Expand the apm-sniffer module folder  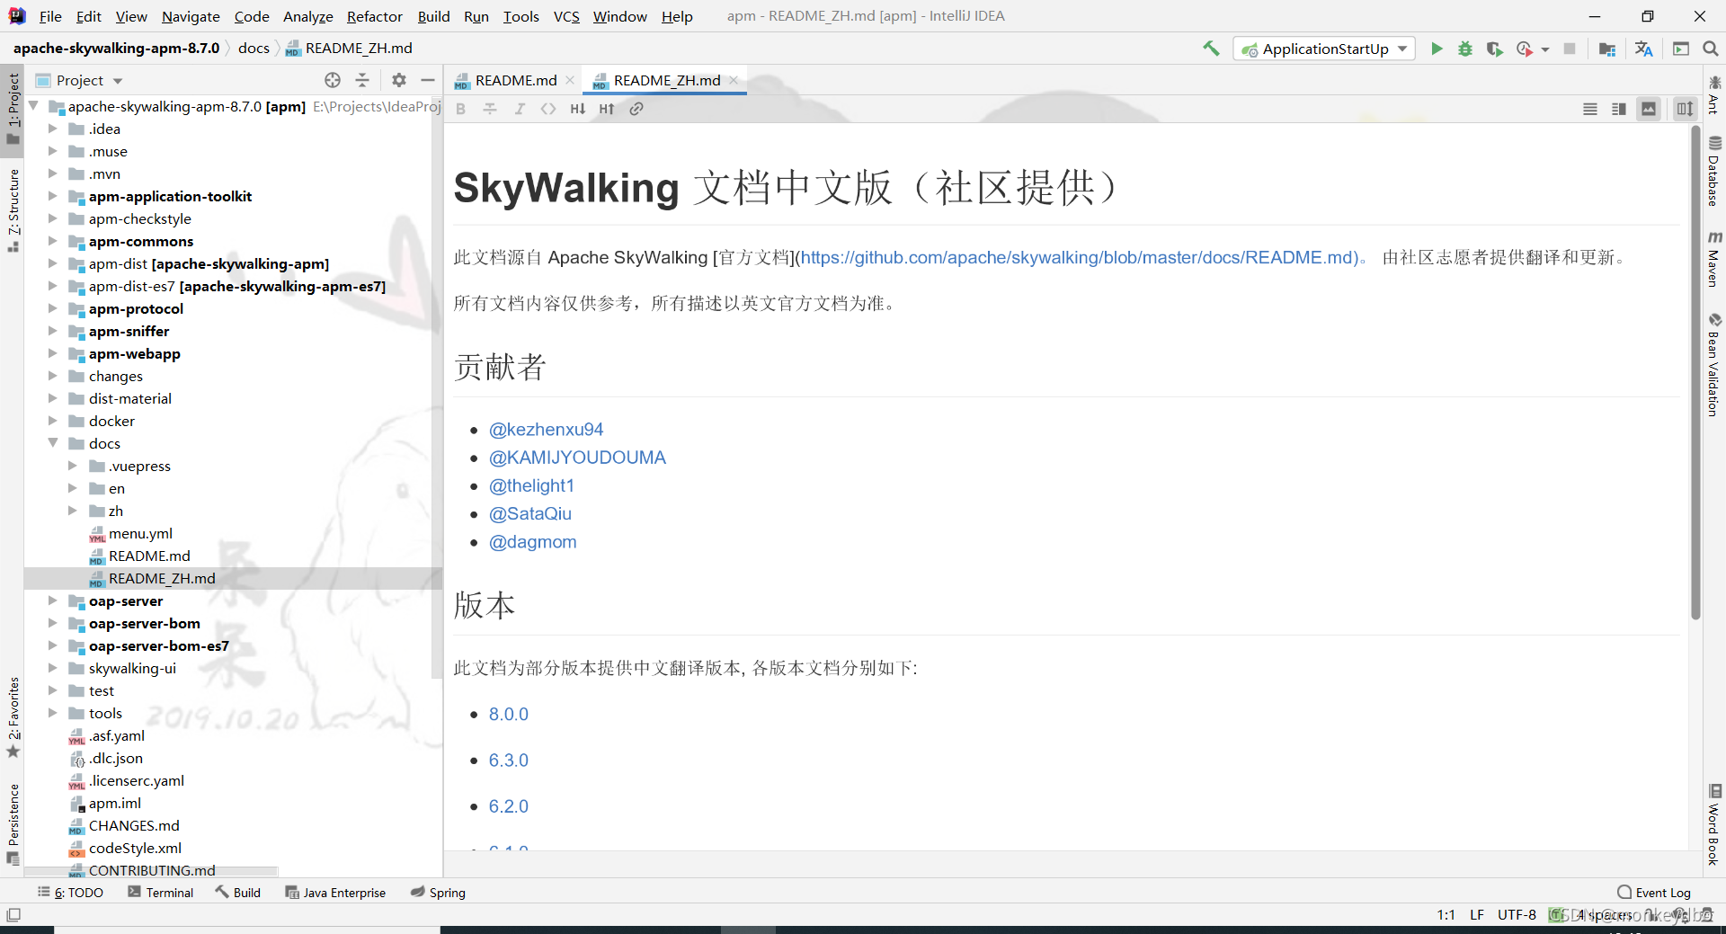(x=53, y=331)
